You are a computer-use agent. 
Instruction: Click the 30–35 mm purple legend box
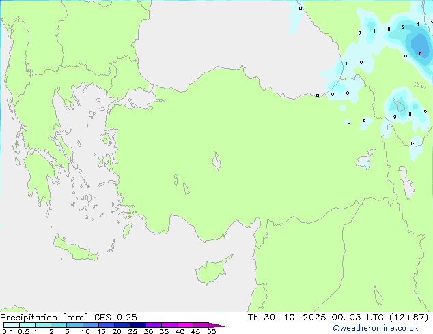click(x=154, y=325)
